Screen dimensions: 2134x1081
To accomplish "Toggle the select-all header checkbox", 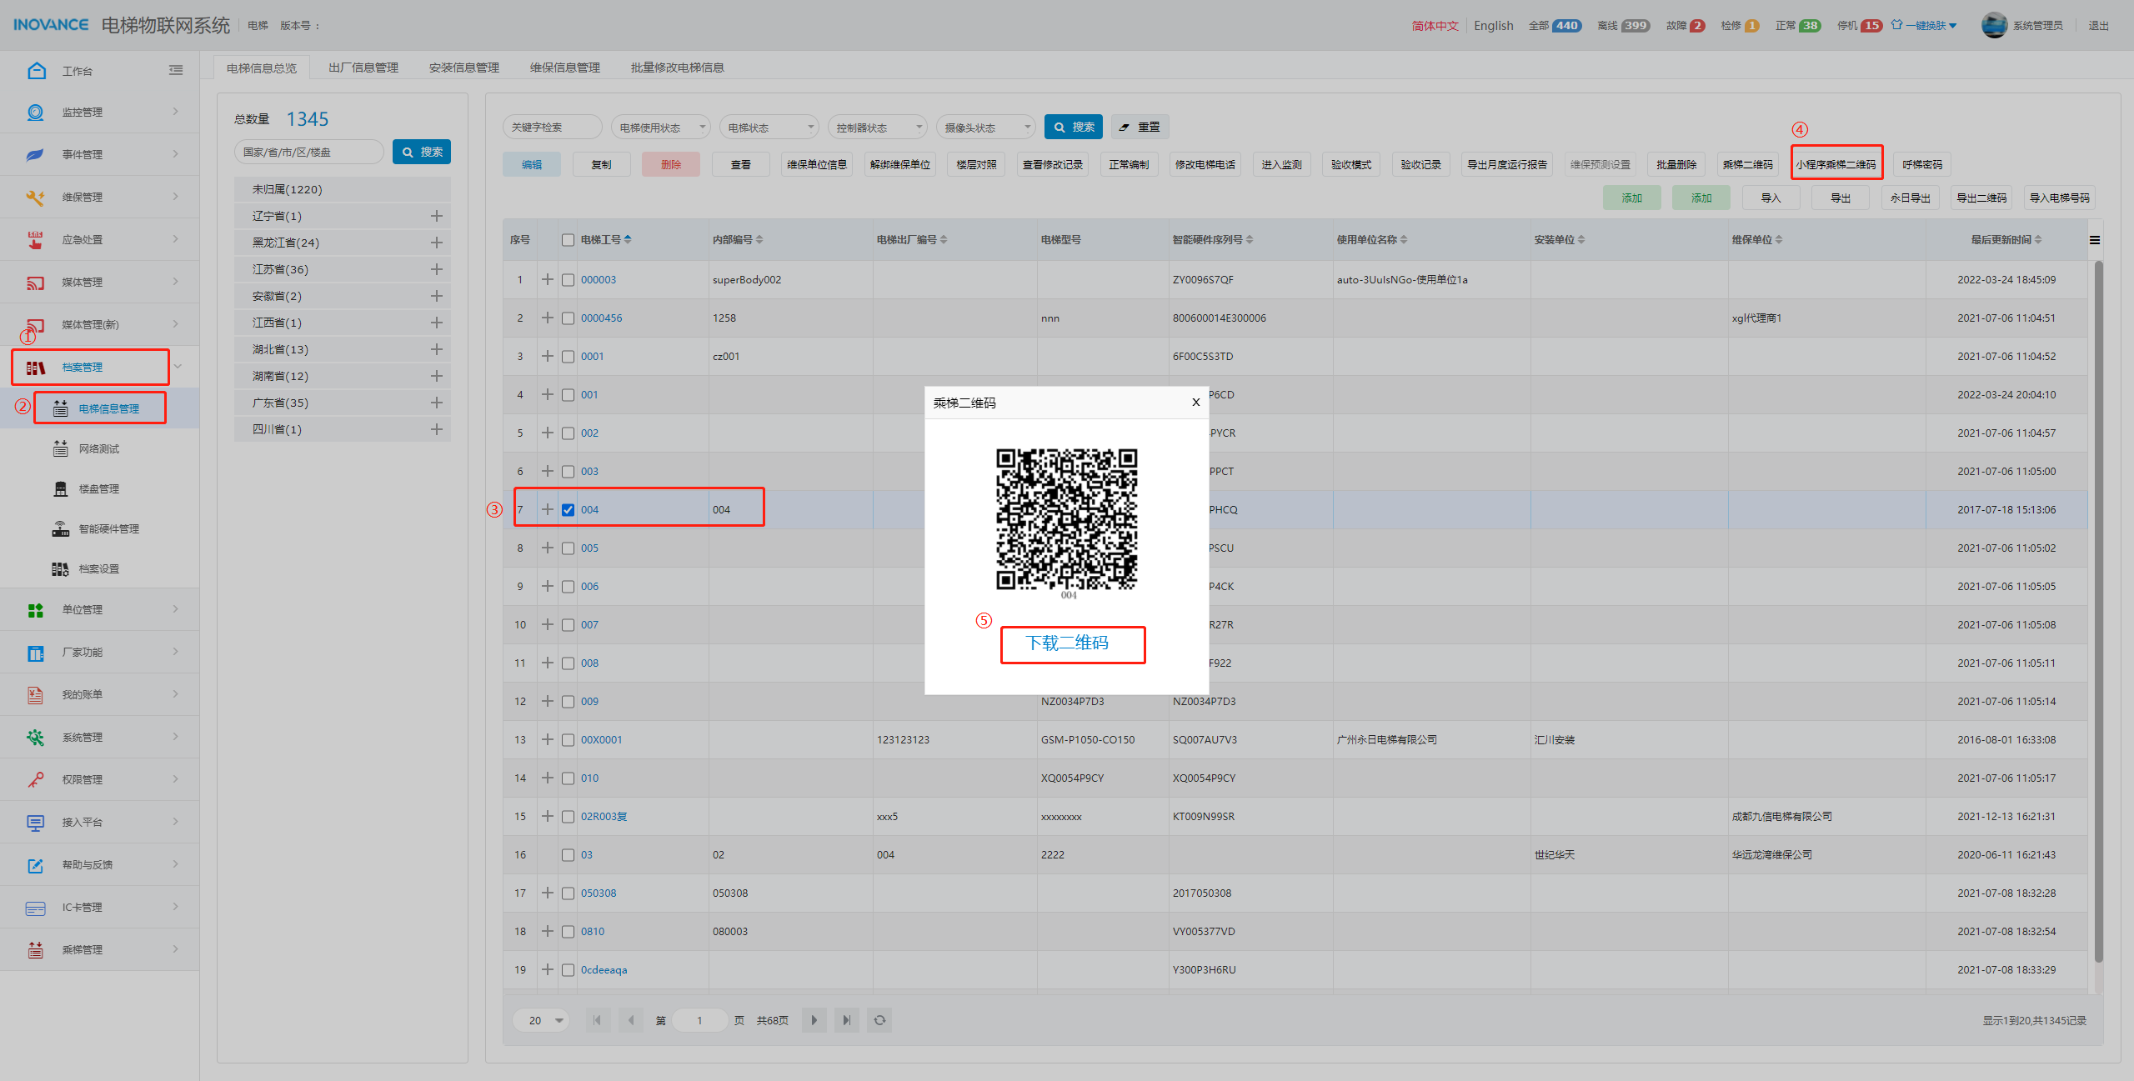I will [x=568, y=240].
